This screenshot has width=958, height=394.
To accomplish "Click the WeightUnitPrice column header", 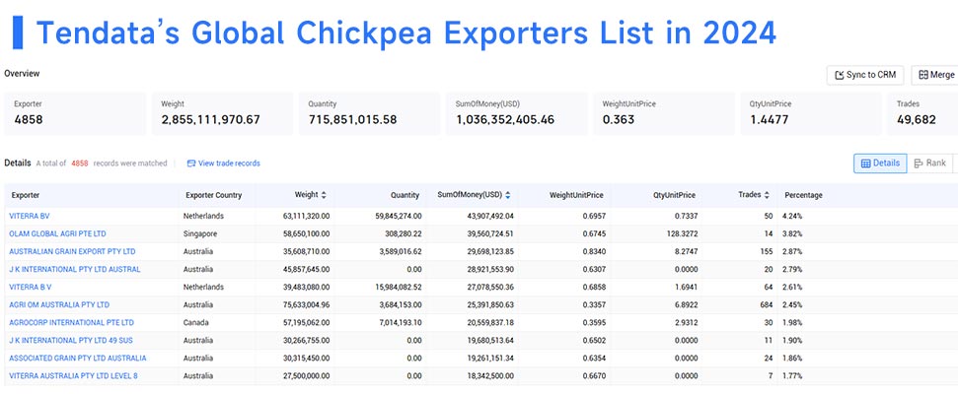I will (x=576, y=196).
